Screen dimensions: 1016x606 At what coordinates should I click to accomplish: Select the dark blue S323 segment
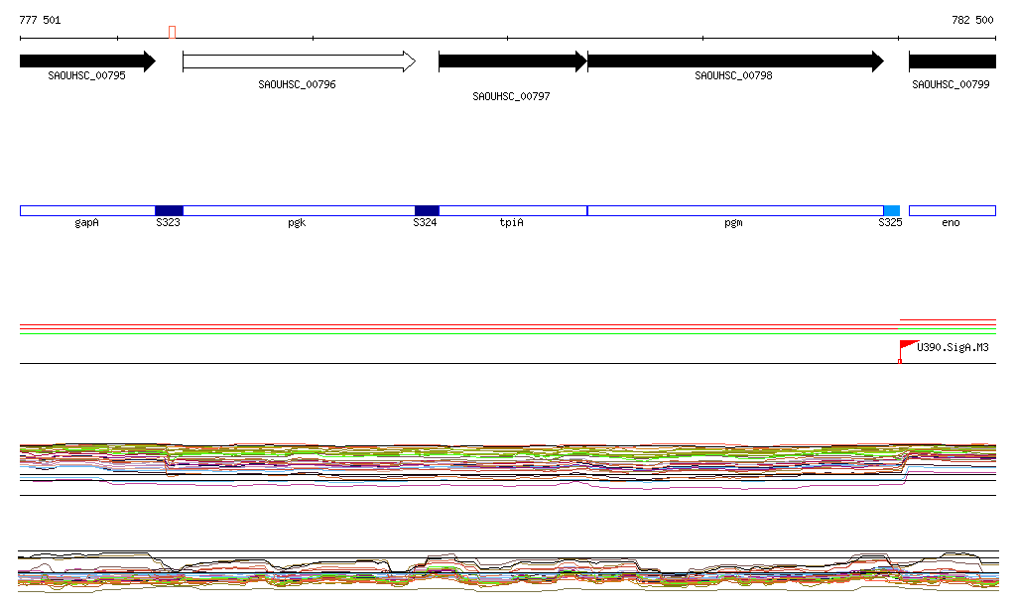[x=169, y=210]
